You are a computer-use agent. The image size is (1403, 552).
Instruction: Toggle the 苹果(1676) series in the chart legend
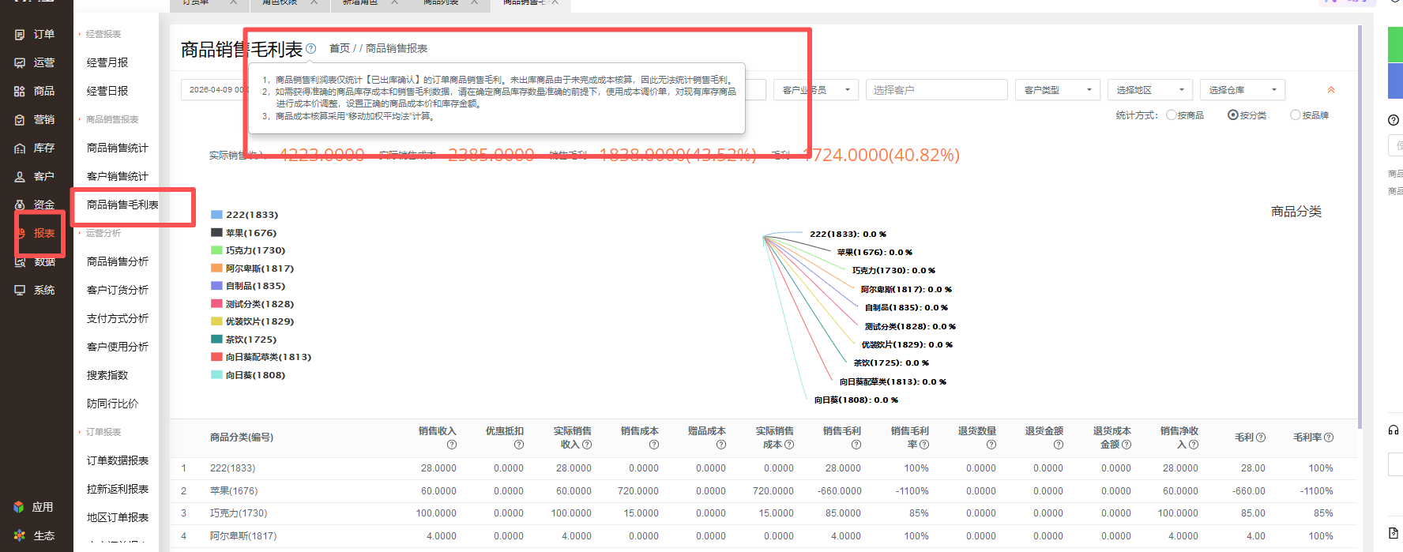pyautogui.click(x=243, y=233)
